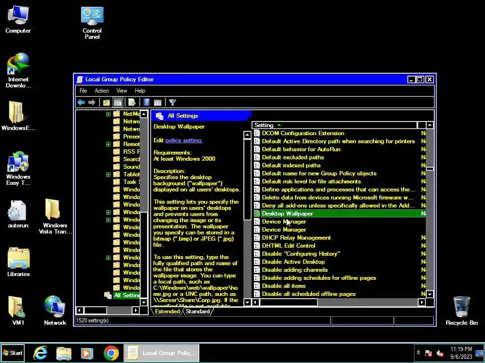Click the Back arrow toolbar icon
485x363 pixels.
click(x=81, y=103)
